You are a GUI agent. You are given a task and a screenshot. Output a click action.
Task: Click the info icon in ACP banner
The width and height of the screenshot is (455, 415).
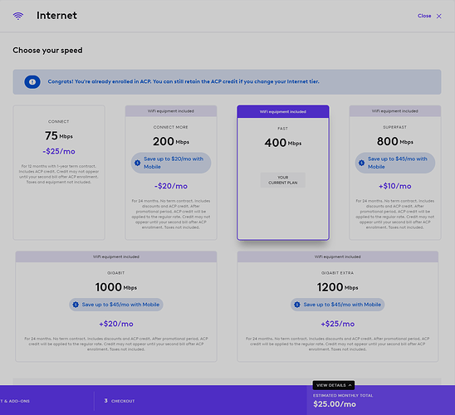coord(32,82)
